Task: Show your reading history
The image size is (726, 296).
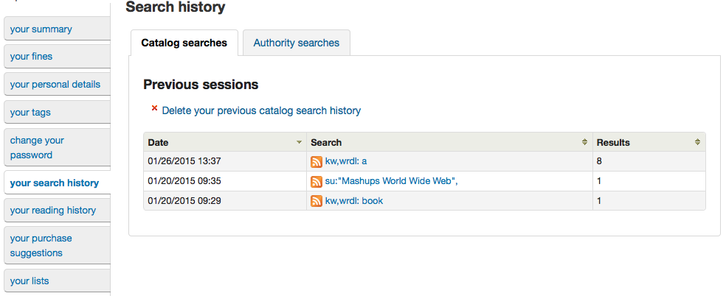Action: pos(53,211)
